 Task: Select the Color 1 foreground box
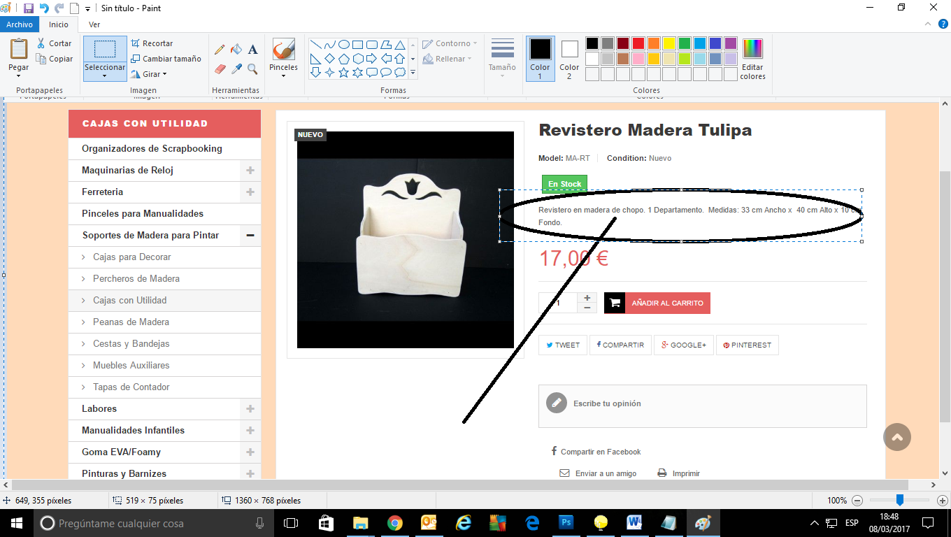pos(541,59)
